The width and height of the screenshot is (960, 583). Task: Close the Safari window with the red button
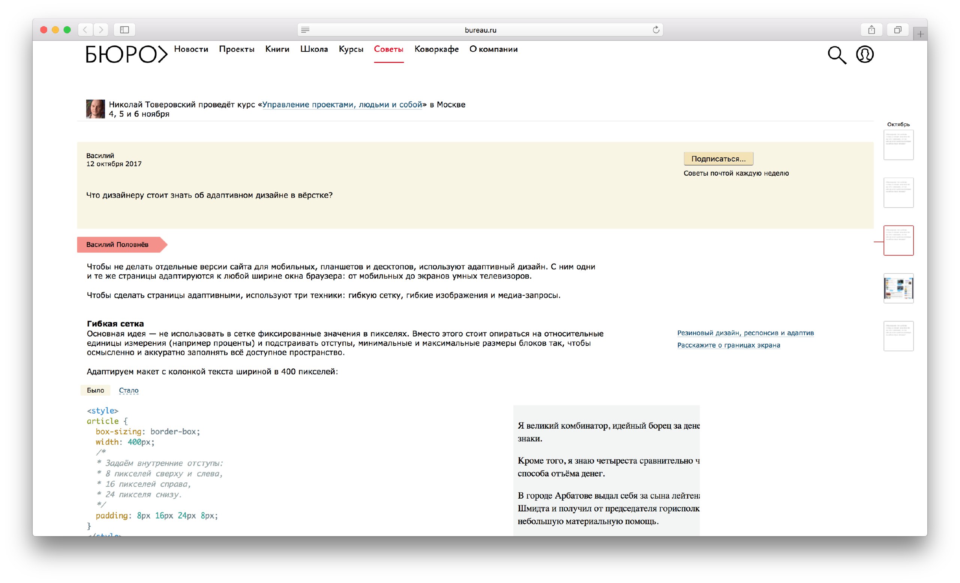(43, 30)
